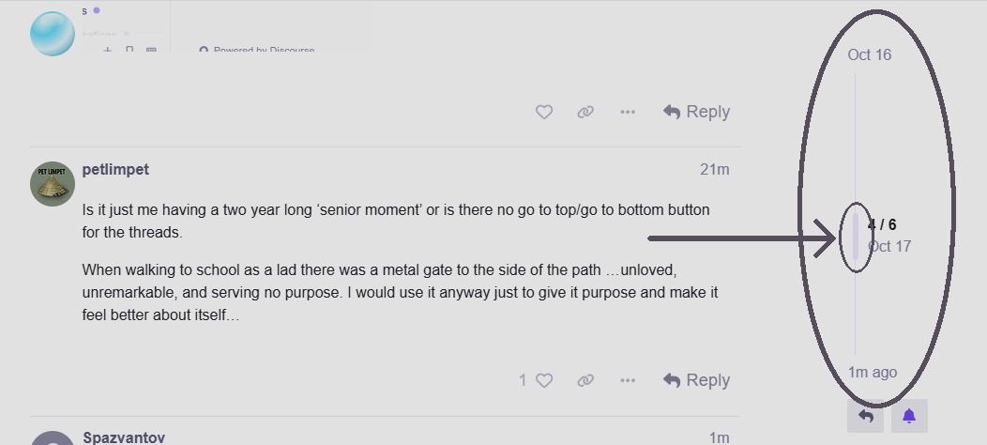The width and height of the screenshot is (987, 445).
Task: Click the Spazvantov username
Action: pos(124,437)
